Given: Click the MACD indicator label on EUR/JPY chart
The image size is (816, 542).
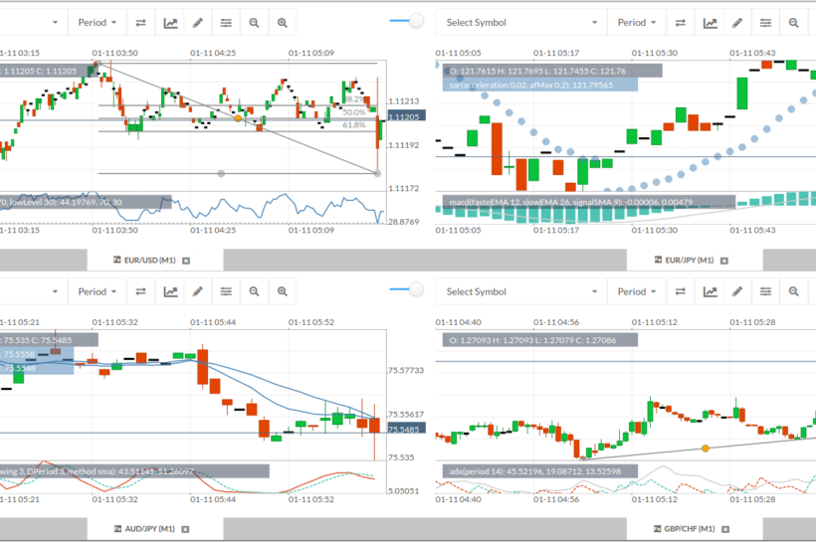Looking at the screenshot, I should (587, 202).
